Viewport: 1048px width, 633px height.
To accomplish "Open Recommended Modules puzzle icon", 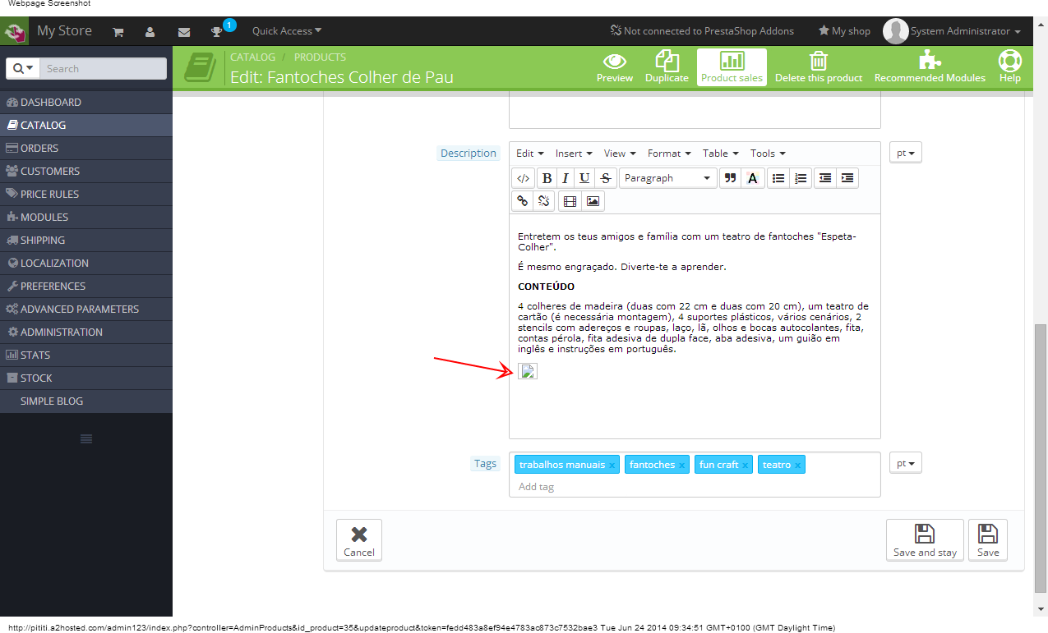I will pyautogui.click(x=930, y=67).
